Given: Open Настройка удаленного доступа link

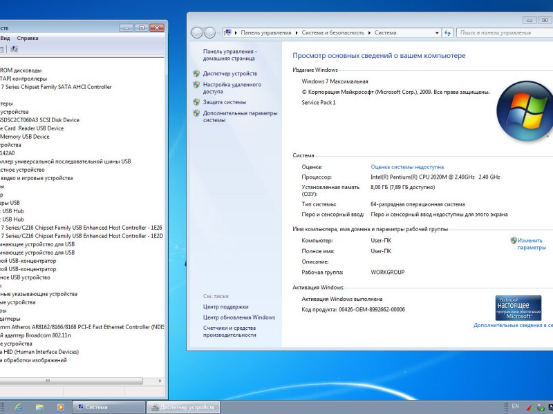Looking at the screenshot, I should [x=232, y=88].
